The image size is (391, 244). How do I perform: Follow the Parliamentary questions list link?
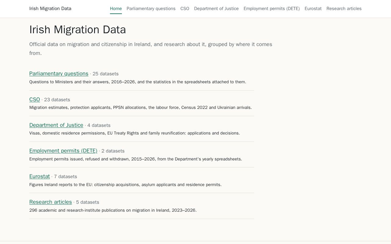point(59,74)
